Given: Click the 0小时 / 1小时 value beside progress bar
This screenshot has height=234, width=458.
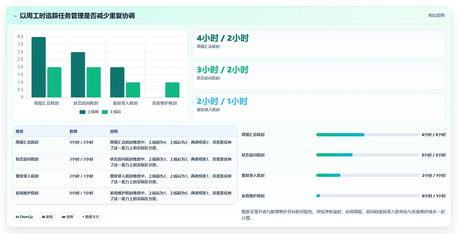Looking at the screenshot, I should 434,196.
